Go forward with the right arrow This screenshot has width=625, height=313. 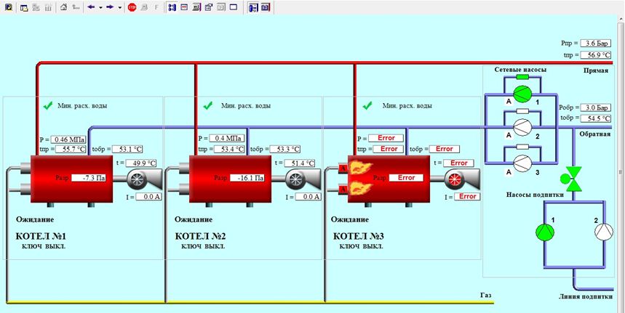tap(110, 7)
